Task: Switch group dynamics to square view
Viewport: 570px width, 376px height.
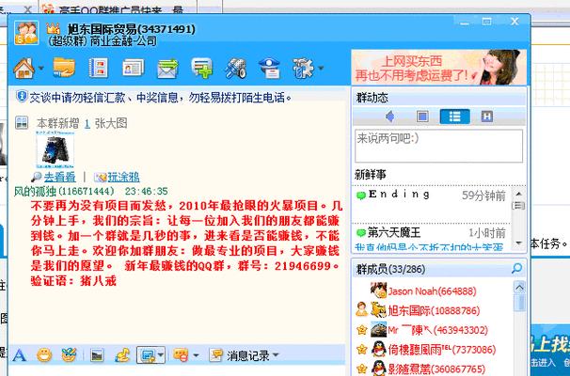Action: click(x=422, y=117)
